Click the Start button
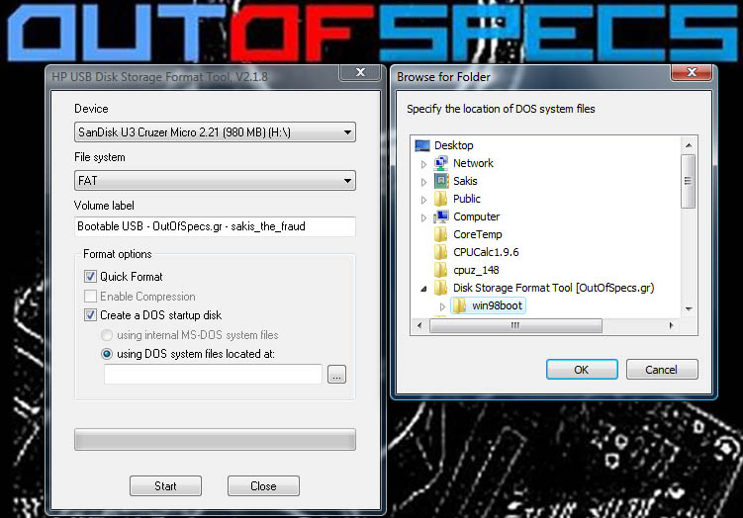The image size is (743, 518). [165, 485]
